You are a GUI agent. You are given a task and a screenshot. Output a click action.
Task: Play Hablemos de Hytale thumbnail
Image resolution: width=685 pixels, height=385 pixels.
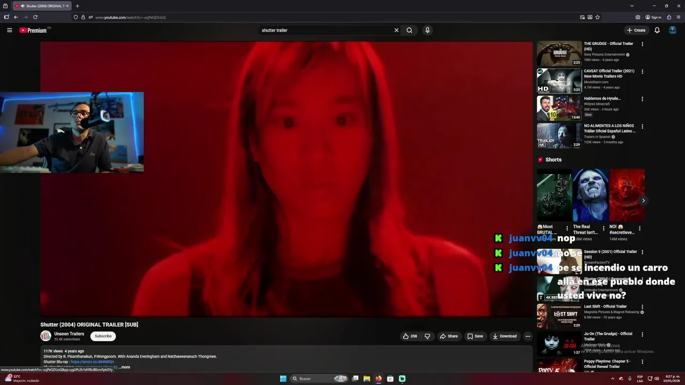[x=559, y=108]
